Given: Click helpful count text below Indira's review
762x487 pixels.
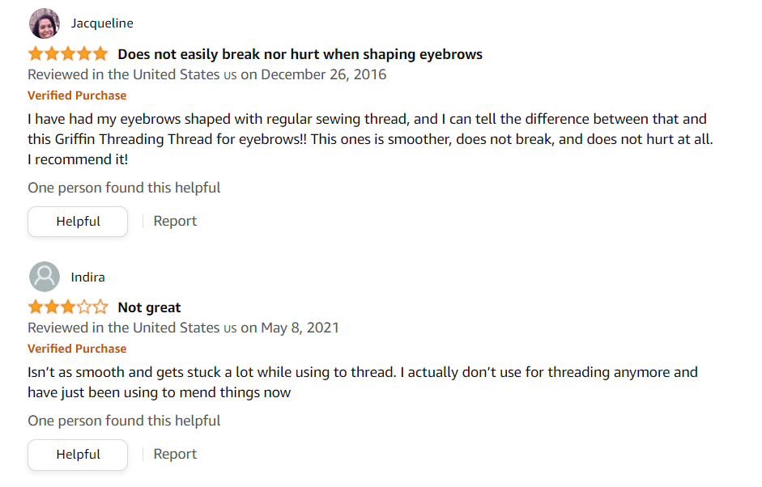Looking at the screenshot, I should click(124, 421).
